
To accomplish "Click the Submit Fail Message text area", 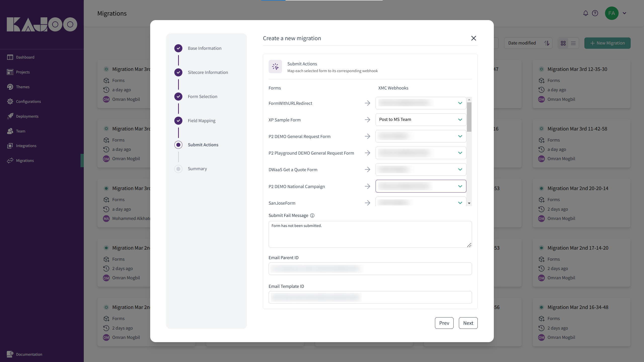I will [x=370, y=234].
